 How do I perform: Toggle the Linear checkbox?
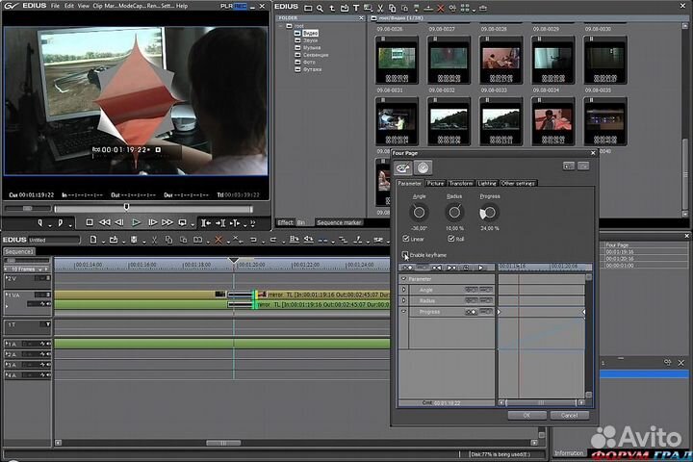click(x=406, y=238)
